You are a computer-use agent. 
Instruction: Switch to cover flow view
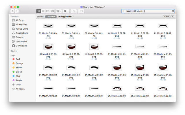(52, 11)
